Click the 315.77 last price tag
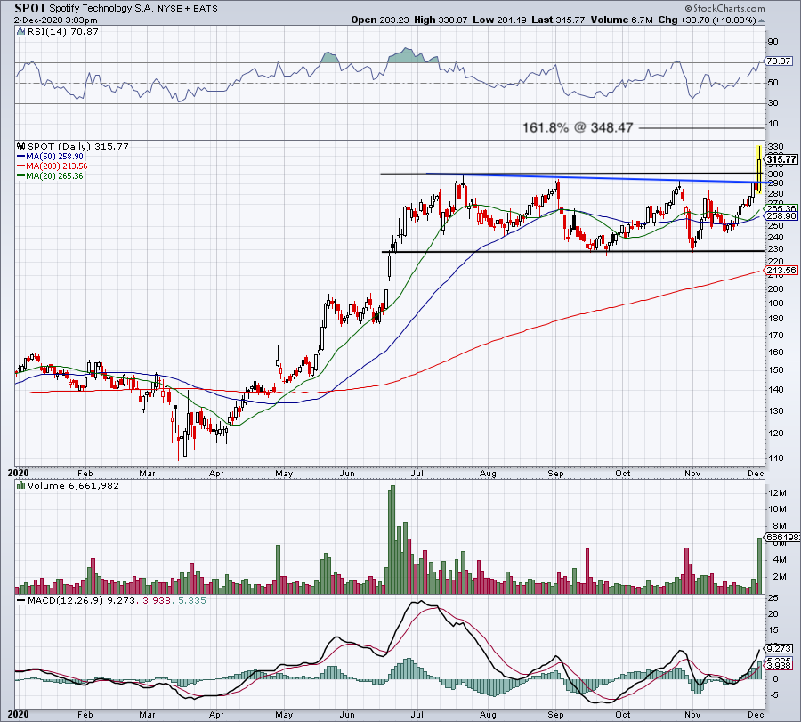 point(781,159)
